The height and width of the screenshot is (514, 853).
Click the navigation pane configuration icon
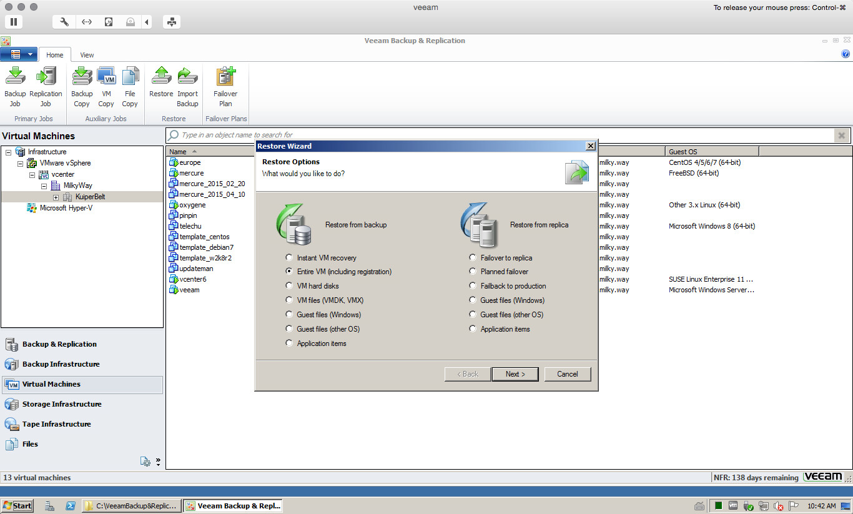[145, 462]
